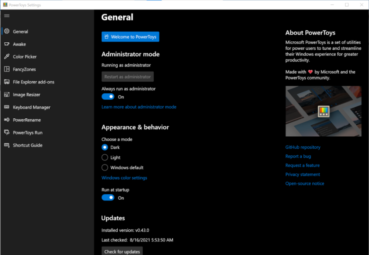This screenshot has height=255, width=369.
Task: Click the Color Picker eyedropper icon
Action: [7, 57]
